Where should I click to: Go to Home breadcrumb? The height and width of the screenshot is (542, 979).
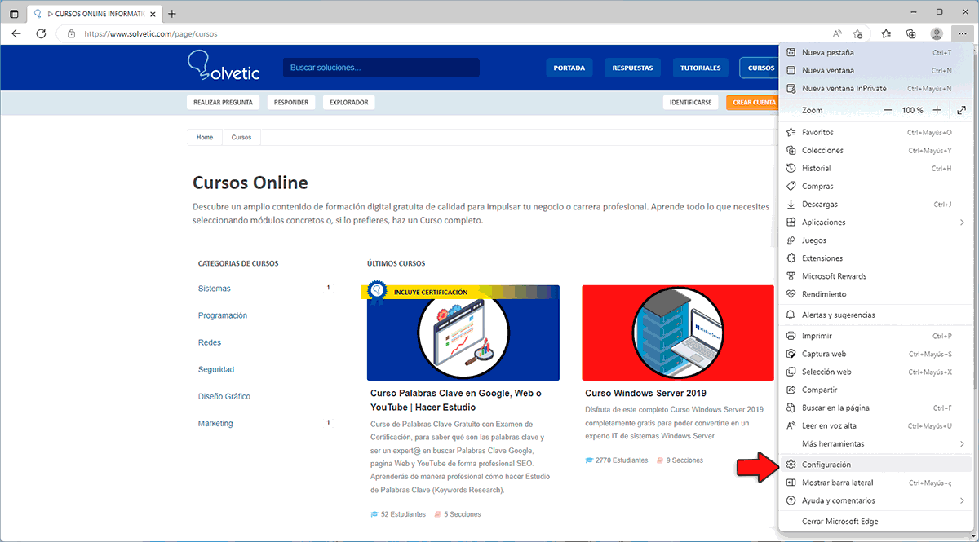(205, 138)
